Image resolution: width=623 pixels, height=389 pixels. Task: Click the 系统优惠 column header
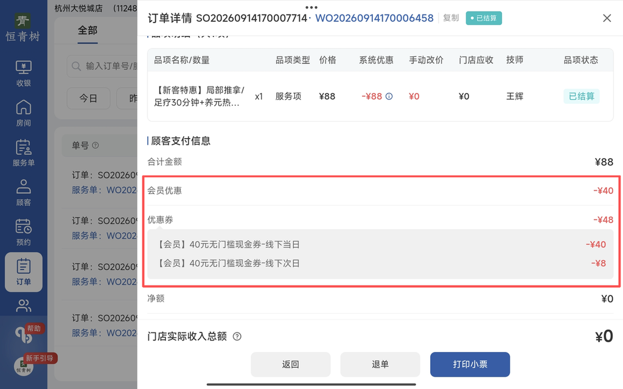tap(376, 60)
